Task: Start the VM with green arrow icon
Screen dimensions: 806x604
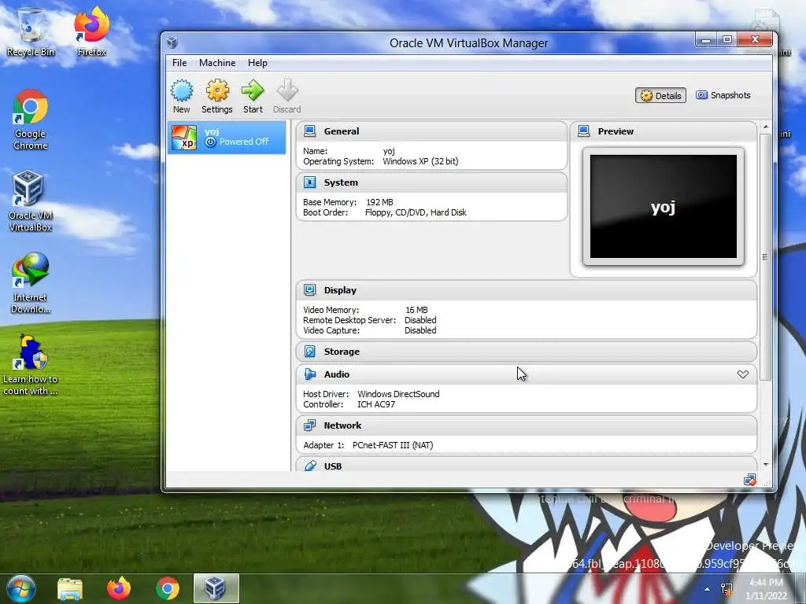Action: pyautogui.click(x=253, y=91)
